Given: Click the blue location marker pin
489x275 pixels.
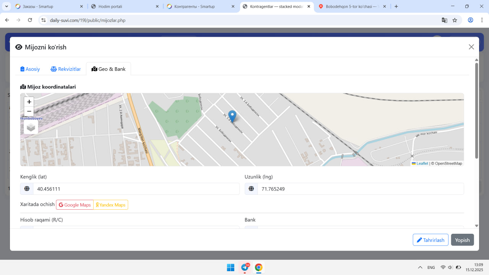Looking at the screenshot, I should click(232, 116).
